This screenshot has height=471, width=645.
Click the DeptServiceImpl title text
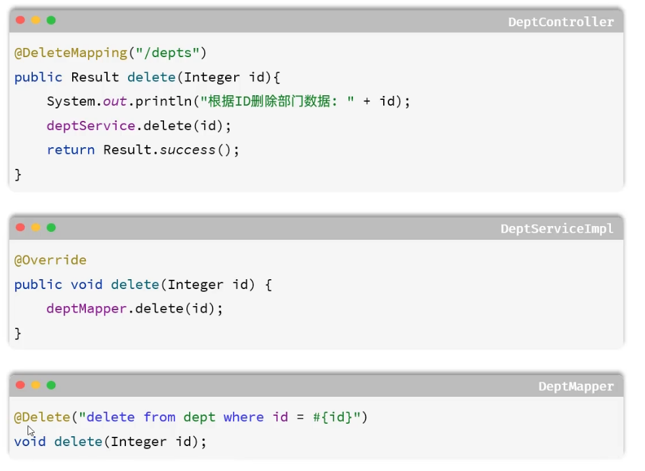[x=556, y=229]
